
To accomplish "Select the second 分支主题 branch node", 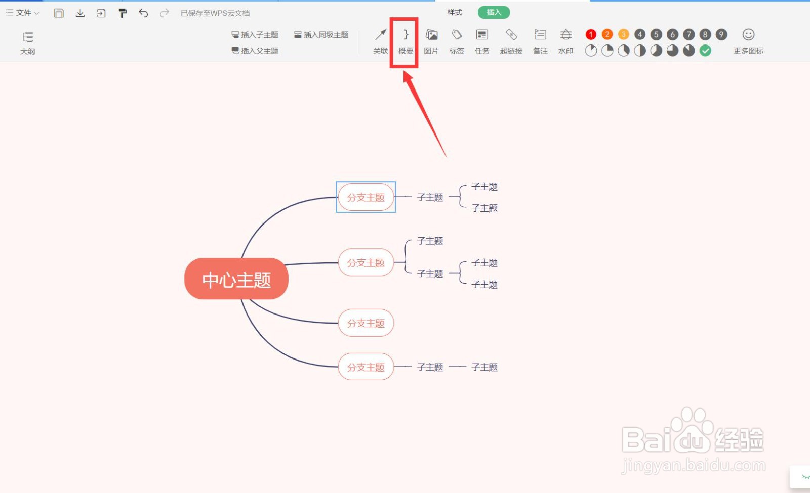I will tap(366, 262).
